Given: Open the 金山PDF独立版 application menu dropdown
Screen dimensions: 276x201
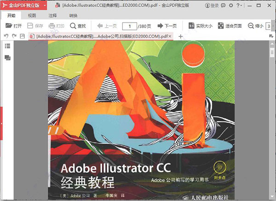Looking at the screenshot, I should point(45,6).
